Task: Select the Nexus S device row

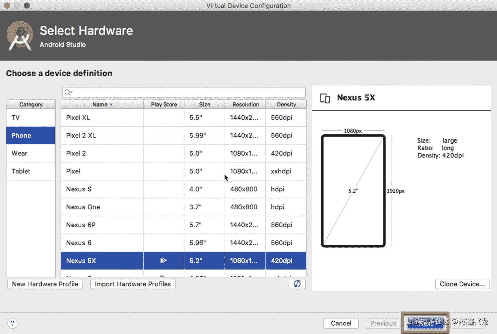Action: tap(184, 189)
